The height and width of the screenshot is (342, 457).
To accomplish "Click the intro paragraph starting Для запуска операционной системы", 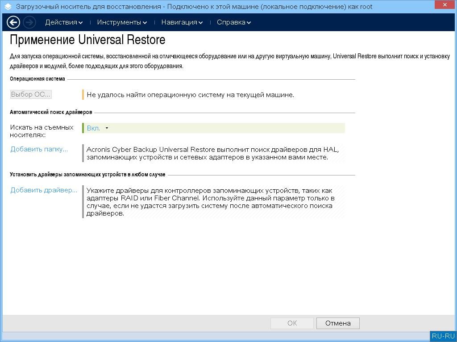I will [230, 61].
